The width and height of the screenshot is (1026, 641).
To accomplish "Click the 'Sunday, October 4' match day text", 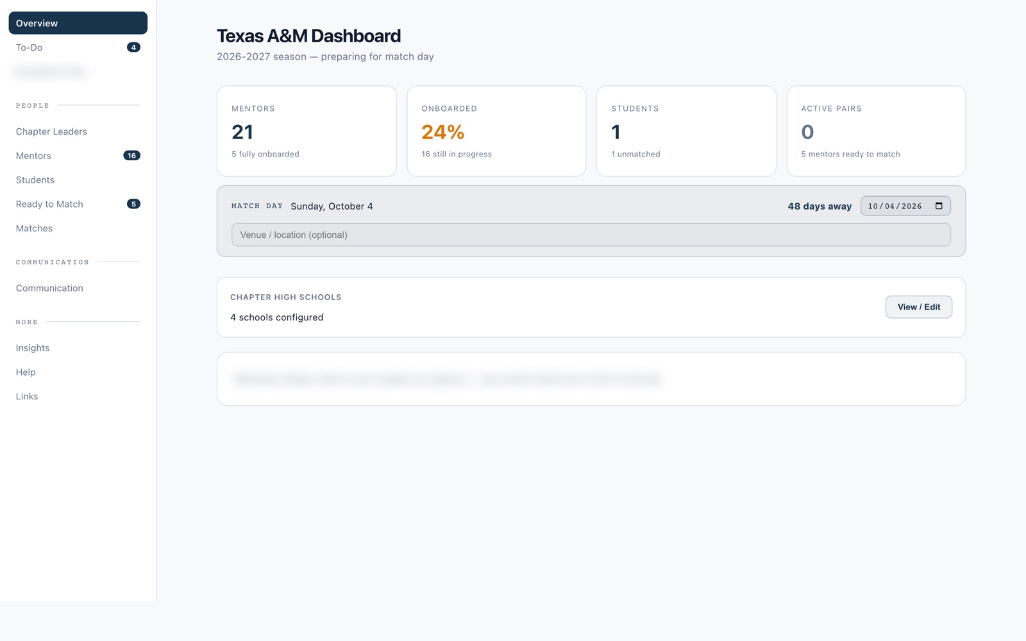I will [x=332, y=206].
